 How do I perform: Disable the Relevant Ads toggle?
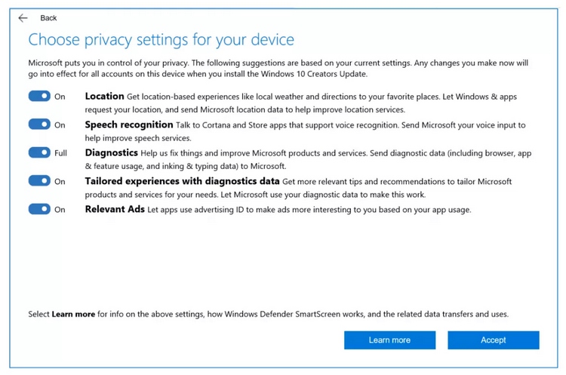(x=39, y=209)
